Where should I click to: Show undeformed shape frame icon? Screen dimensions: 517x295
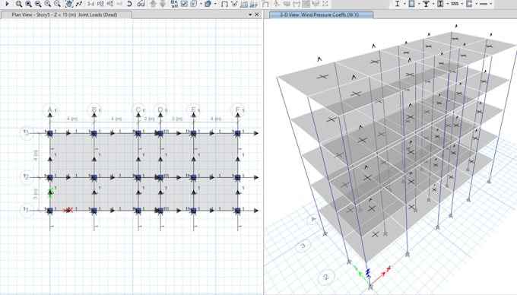point(224,4)
